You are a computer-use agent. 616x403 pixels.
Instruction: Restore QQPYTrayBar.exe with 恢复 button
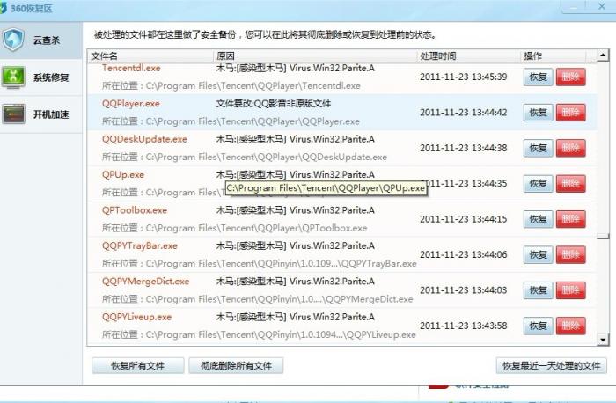[538, 255]
